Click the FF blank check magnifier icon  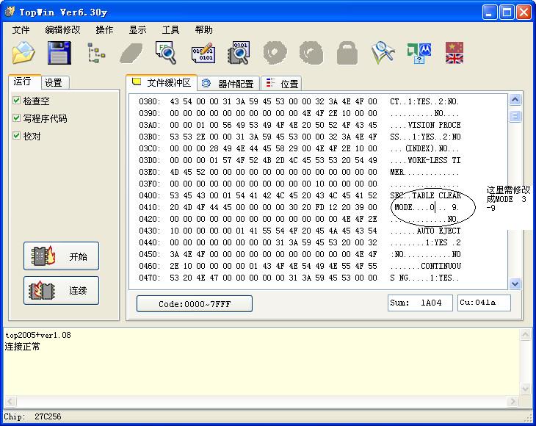(x=167, y=53)
